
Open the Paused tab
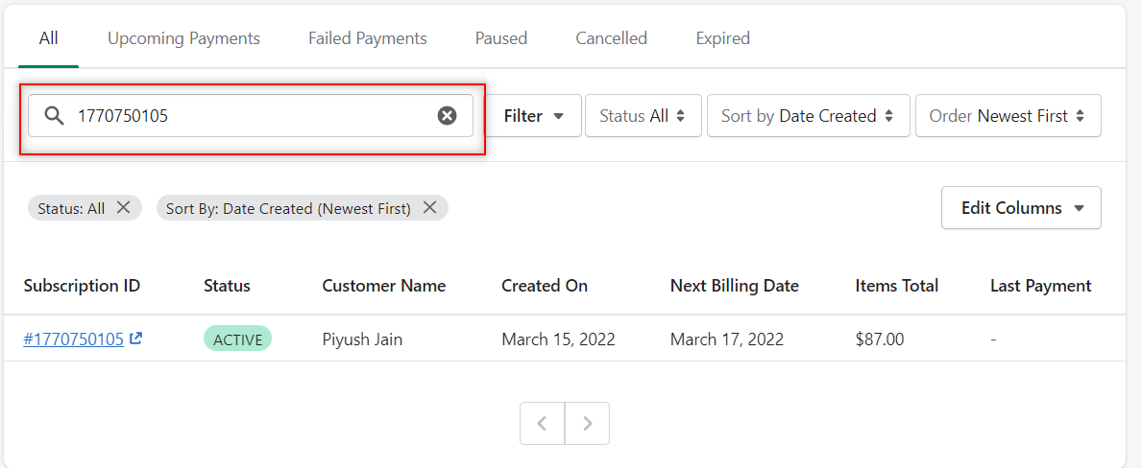pyautogui.click(x=501, y=38)
